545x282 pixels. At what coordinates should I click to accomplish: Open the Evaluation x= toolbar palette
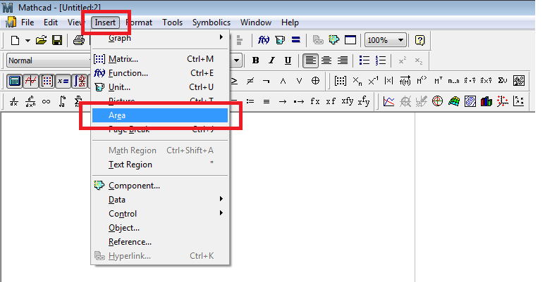point(63,81)
